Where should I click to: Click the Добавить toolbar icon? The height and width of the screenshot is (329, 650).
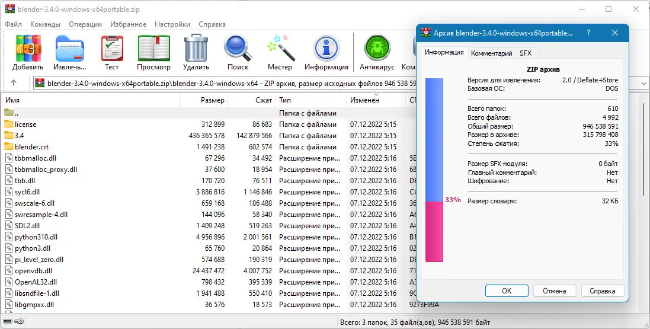point(28,48)
